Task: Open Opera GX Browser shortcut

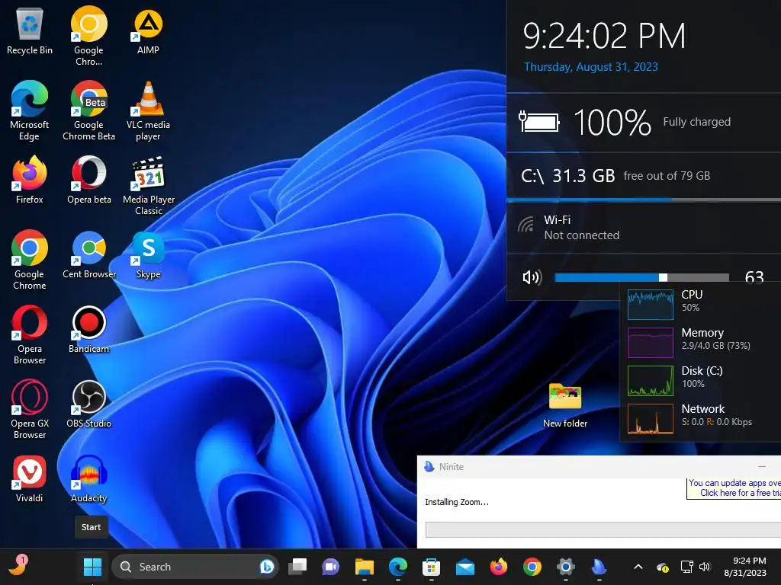Action: coord(30,409)
